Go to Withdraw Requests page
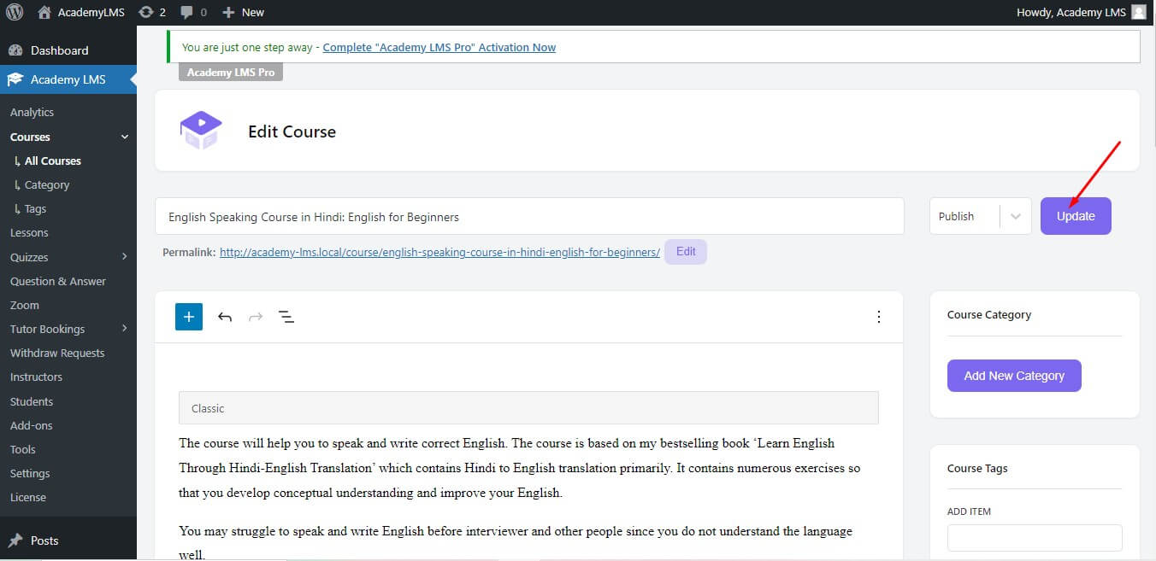The image size is (1156, 561). click(x=57, y=353)
